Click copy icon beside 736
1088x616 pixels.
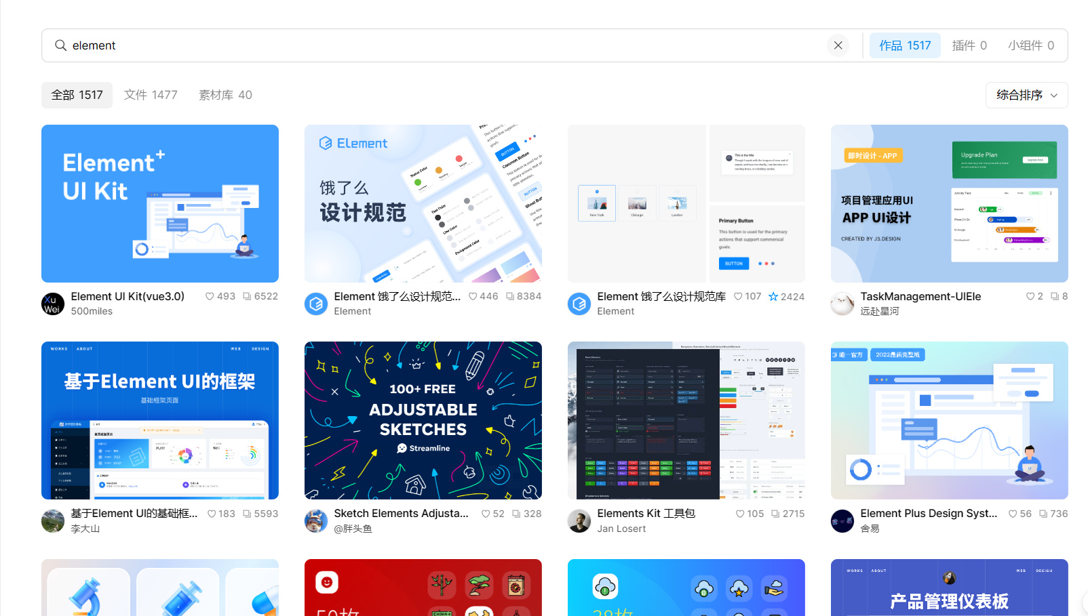click(1043, 514)
